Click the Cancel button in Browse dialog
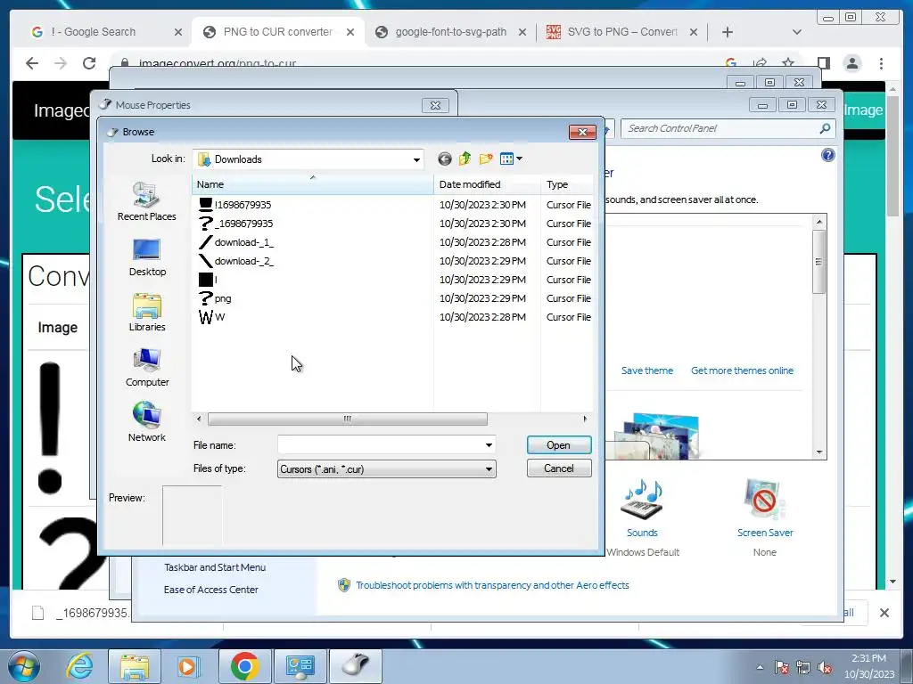Viewport: 913px width, 684px height. 558,468
